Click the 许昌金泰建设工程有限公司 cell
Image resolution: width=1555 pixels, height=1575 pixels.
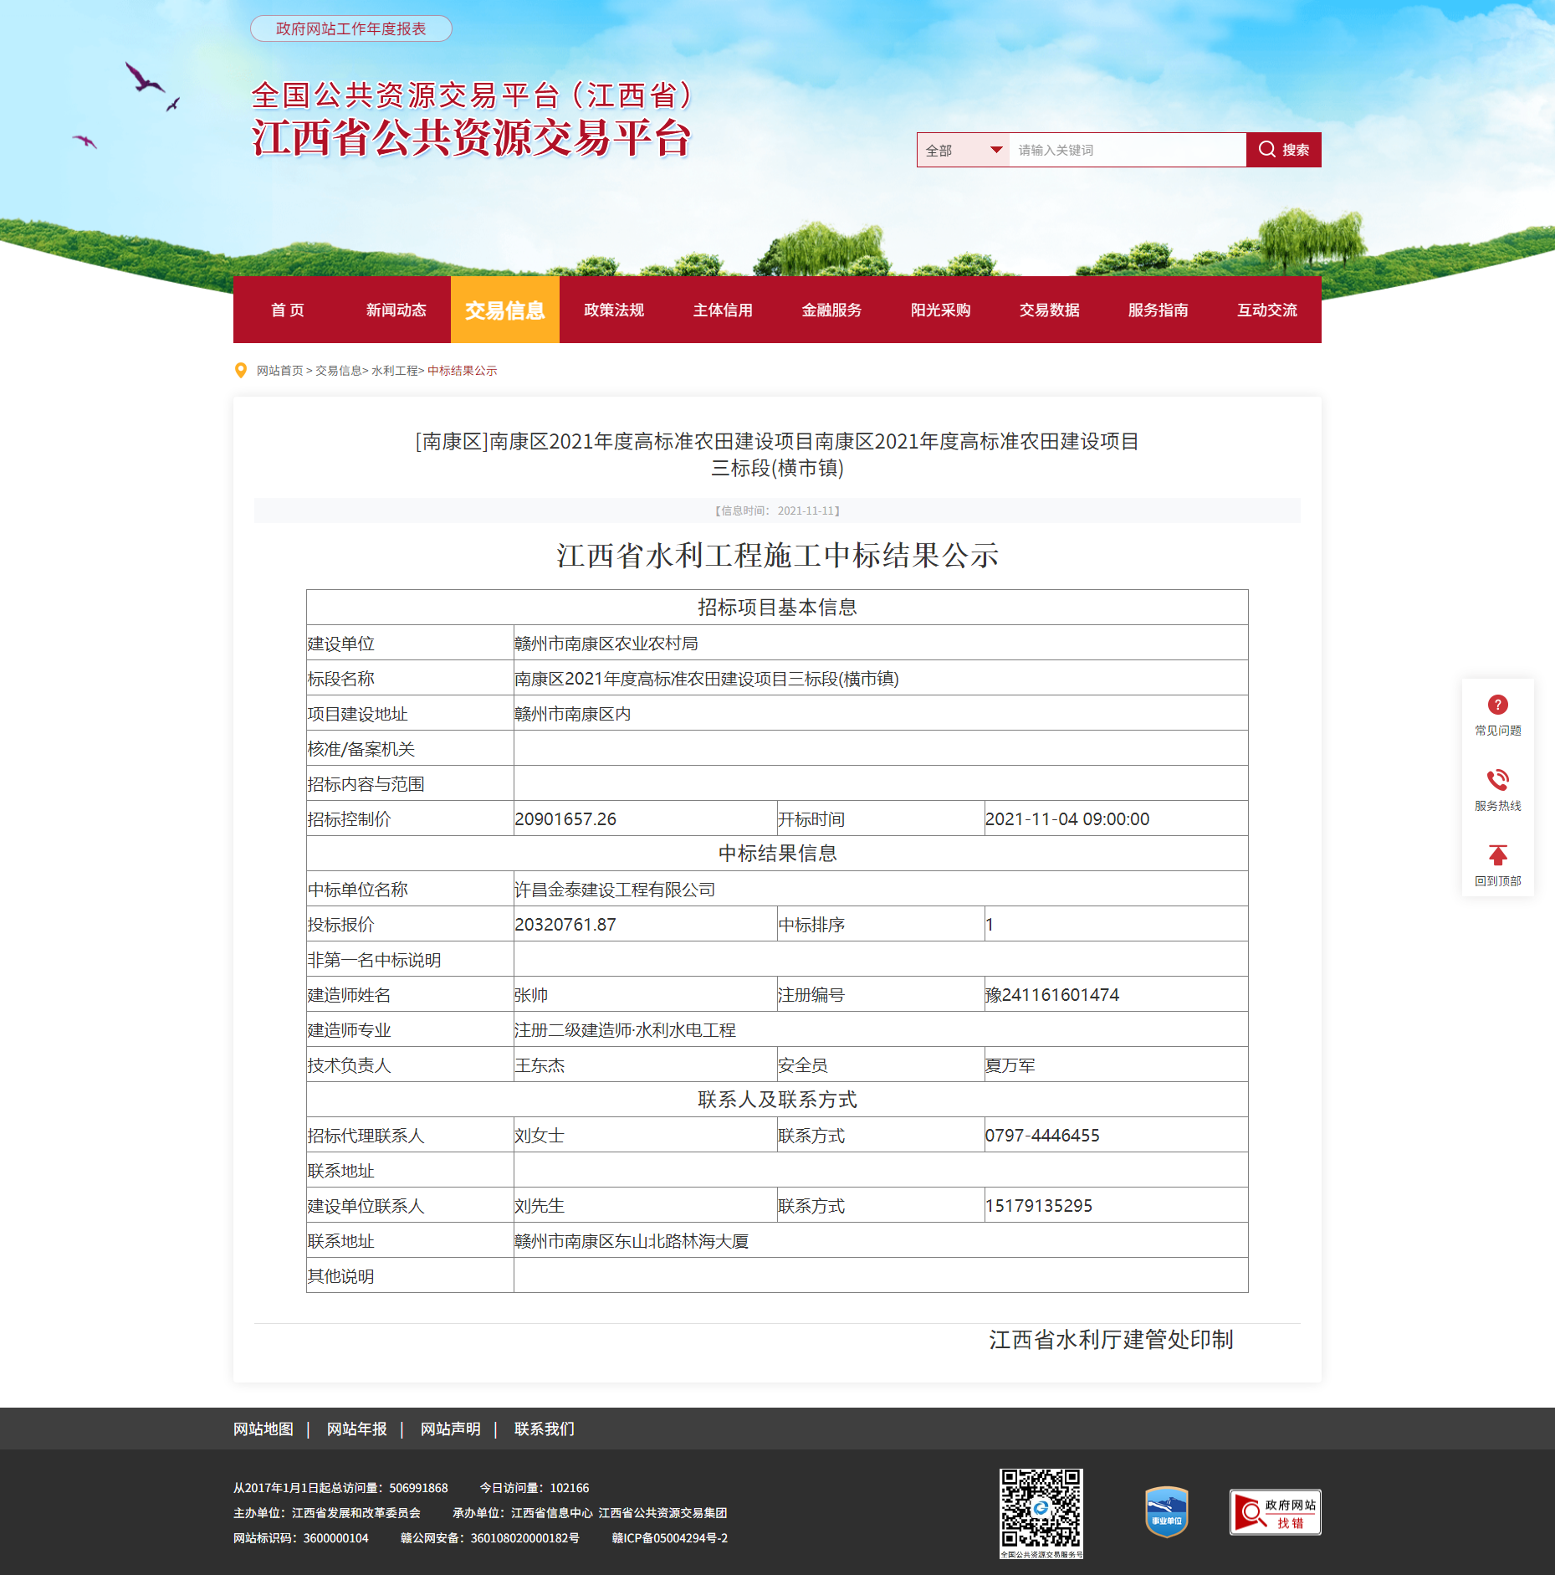point(880,889)
